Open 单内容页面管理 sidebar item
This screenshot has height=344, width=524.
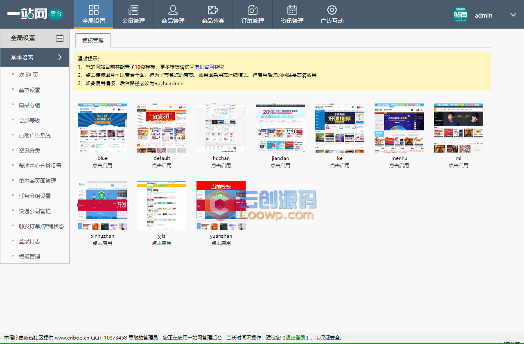pyautogui.click(x=37, y=181)
